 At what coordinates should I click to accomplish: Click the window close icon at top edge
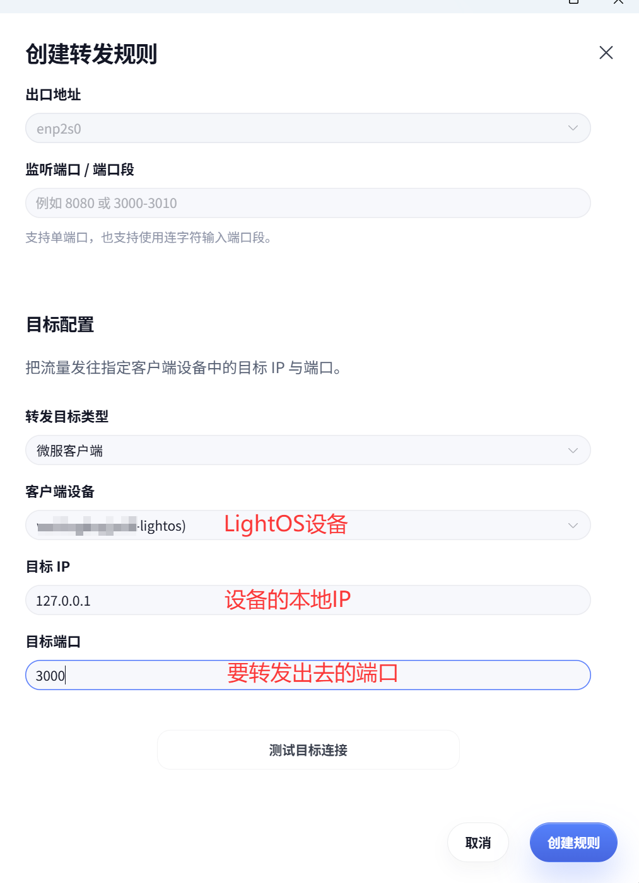pyautogui.click(x=618, y=2)
